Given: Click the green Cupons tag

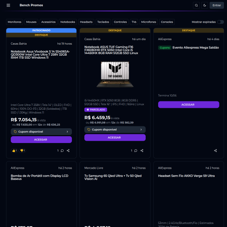Looking at the screenshot, I should pyautogui.click(x=165, y=48).
